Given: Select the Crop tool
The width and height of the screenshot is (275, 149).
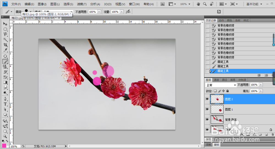Looking at the screenshot, I should 5,45.
